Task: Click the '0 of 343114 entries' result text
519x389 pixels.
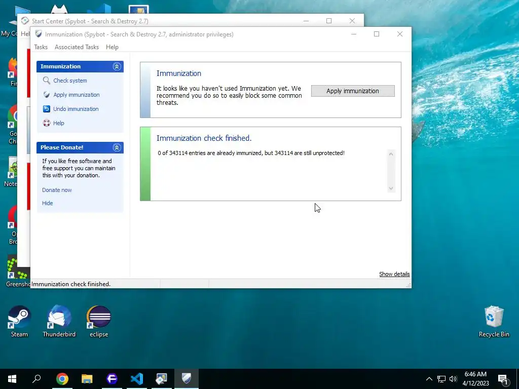Action: click(251, 153)
